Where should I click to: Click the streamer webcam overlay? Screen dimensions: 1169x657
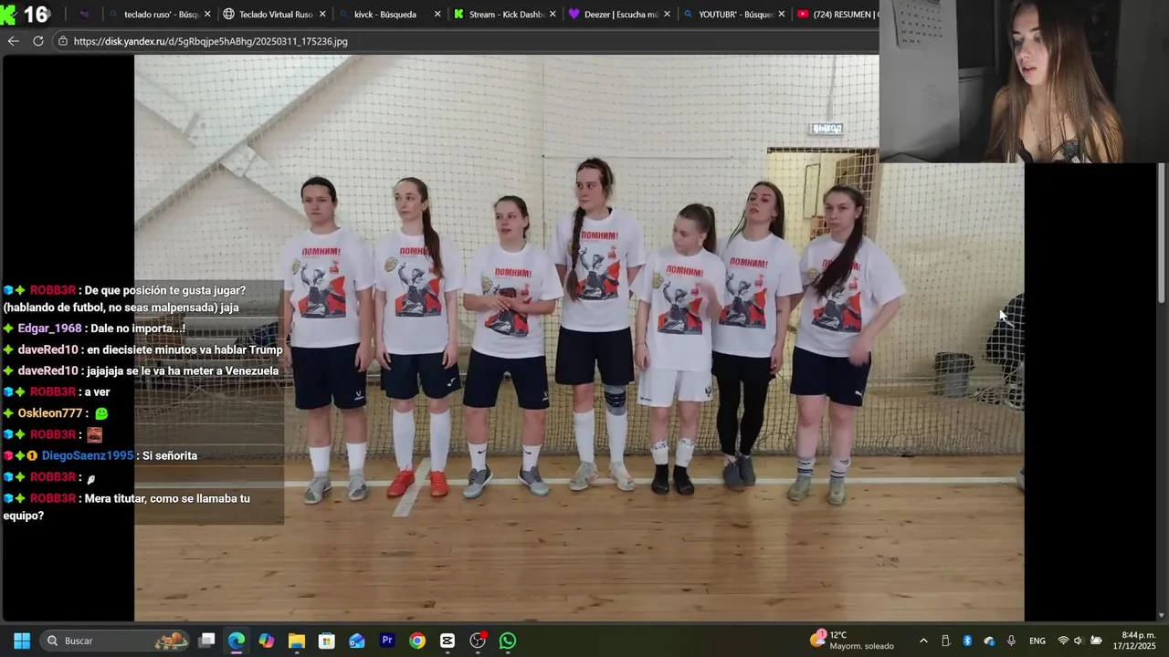pyautogui.click(x=1024, y=81)
